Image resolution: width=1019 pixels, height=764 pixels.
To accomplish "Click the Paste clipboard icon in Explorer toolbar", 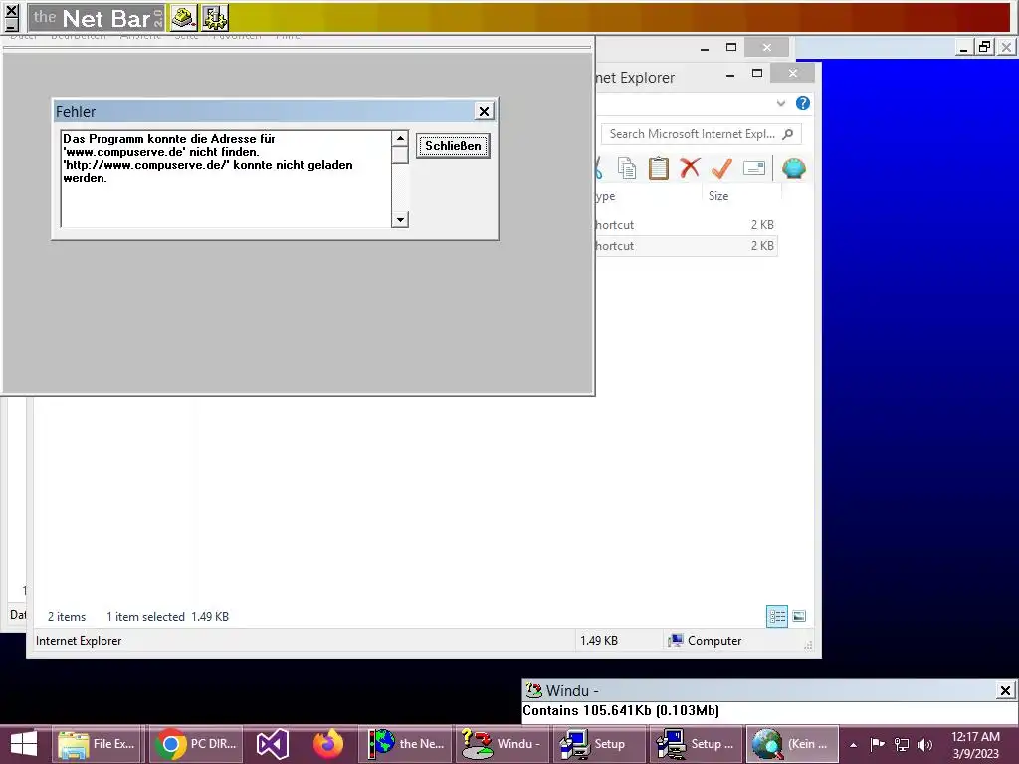I will [659, 168].
